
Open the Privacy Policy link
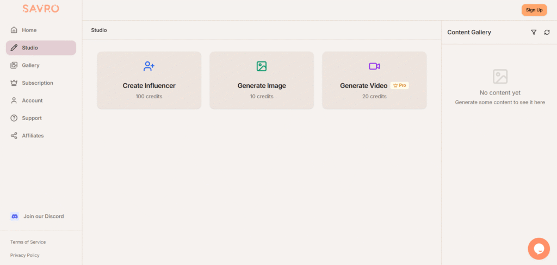click(25, 255)
